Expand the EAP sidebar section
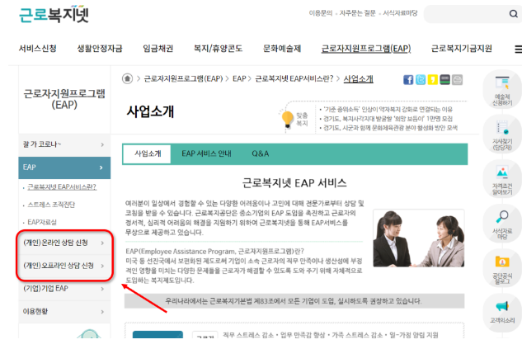Screen dimensions: 522x349 tap(64, 167)
